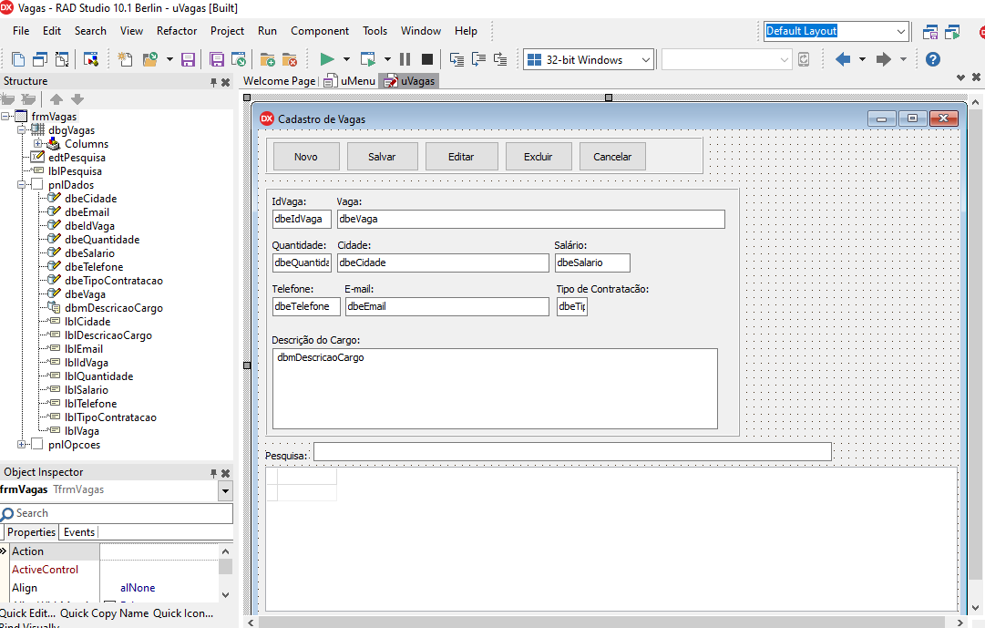Screen dimensions: 985x628
Task: Click the blue Back navigation arrow
Action: tap(842, 59)
